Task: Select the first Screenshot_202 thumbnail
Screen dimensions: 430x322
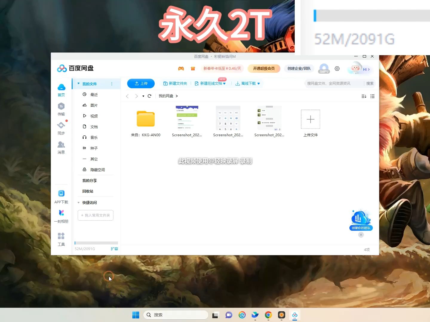Action: [x=187, y=122]
